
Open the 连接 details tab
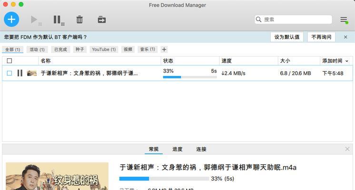tap(201, 149)
